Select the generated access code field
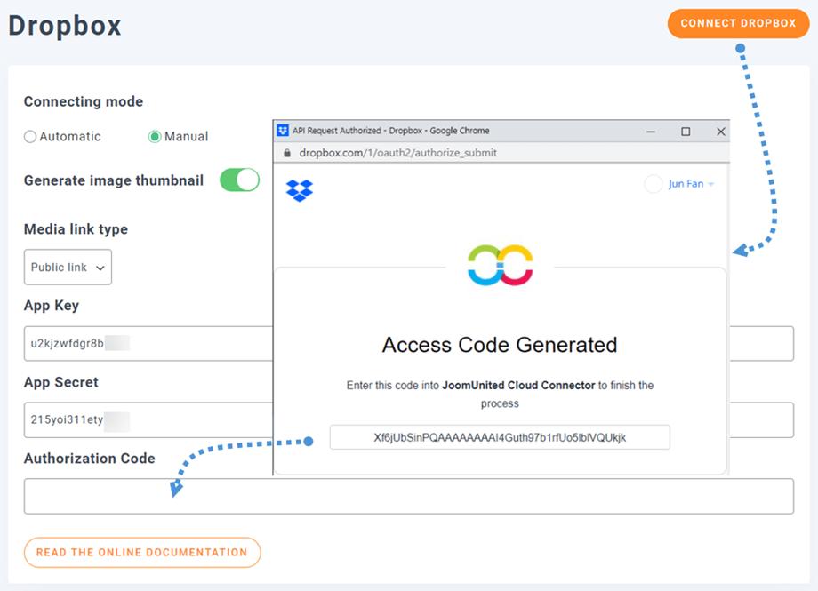This screenshot has width=818, height=591. pos(500,437)
